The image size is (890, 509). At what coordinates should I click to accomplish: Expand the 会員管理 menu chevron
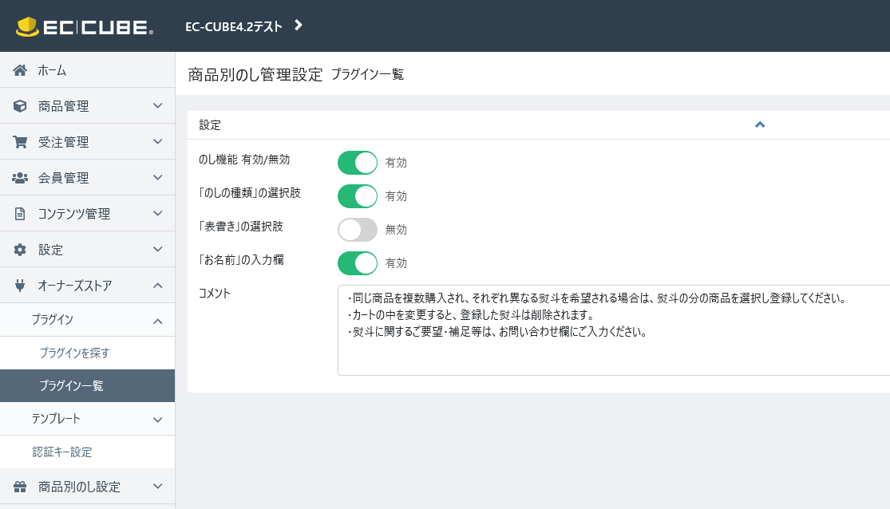pos(158,177)
